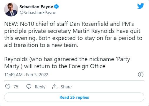Click 'Foreign Office' in tweet text

87,66
